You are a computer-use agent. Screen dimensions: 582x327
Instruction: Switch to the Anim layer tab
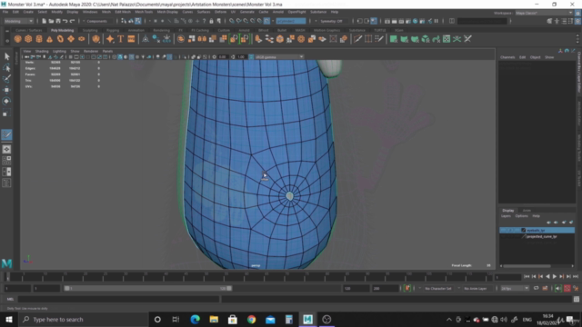(x=527, y=210)
